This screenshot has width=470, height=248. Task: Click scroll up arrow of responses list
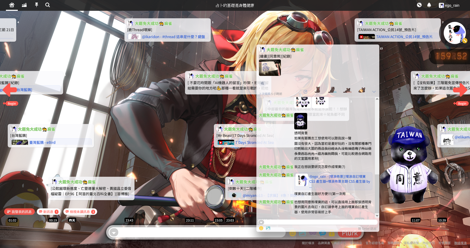[377, 99]
